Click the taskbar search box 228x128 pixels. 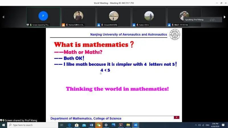(31, 125)
